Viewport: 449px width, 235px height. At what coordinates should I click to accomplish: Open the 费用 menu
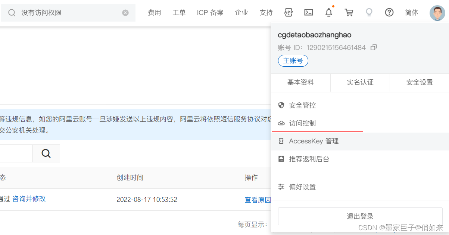[x=155, y=13]
